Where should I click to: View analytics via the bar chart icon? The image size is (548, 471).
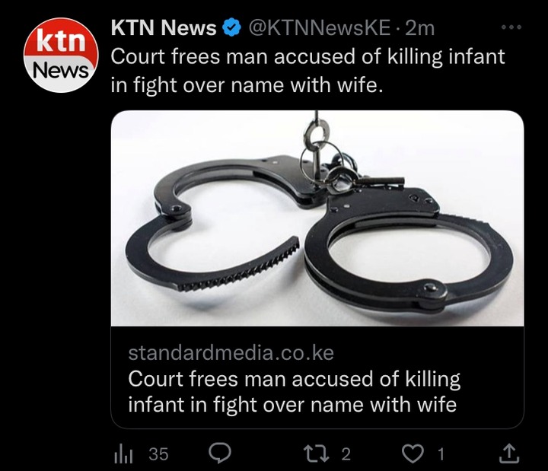[123, 453]
